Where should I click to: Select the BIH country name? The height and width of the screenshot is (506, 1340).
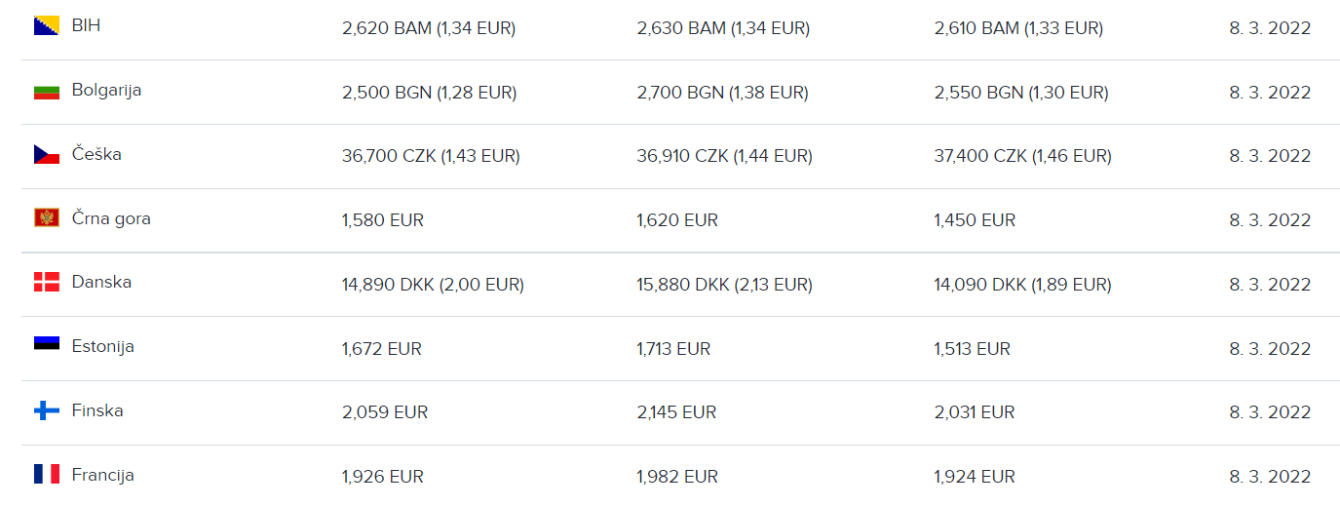point(86,25)
